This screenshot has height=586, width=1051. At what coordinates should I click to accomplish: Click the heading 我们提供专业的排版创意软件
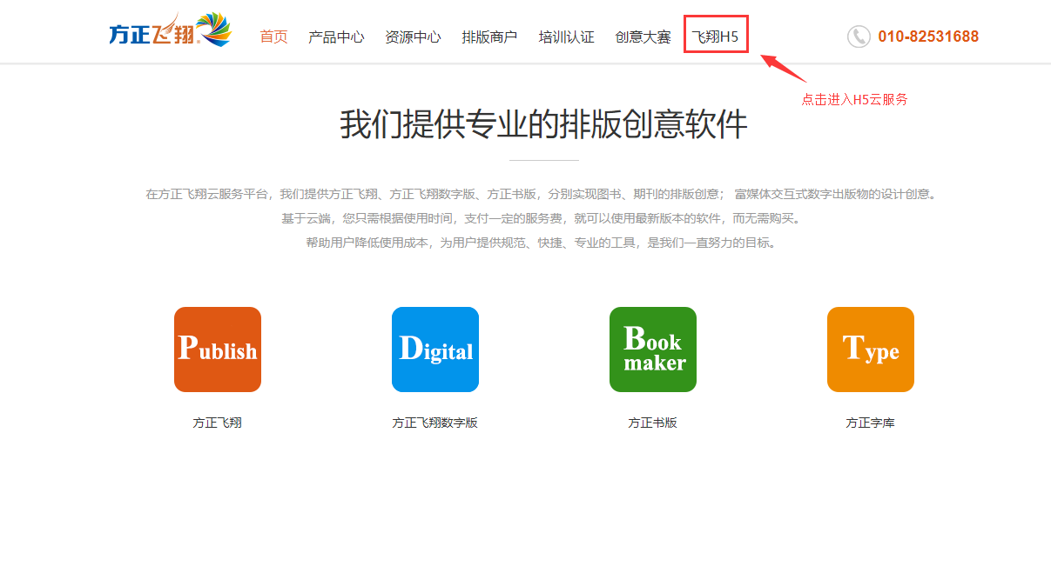click(543, 124)
